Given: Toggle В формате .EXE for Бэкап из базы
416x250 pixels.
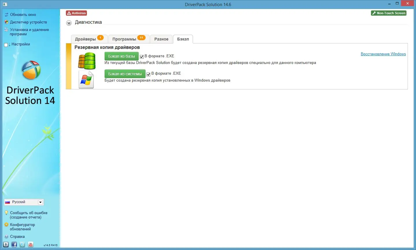Looking at the screenshot, I should point(142,56).
